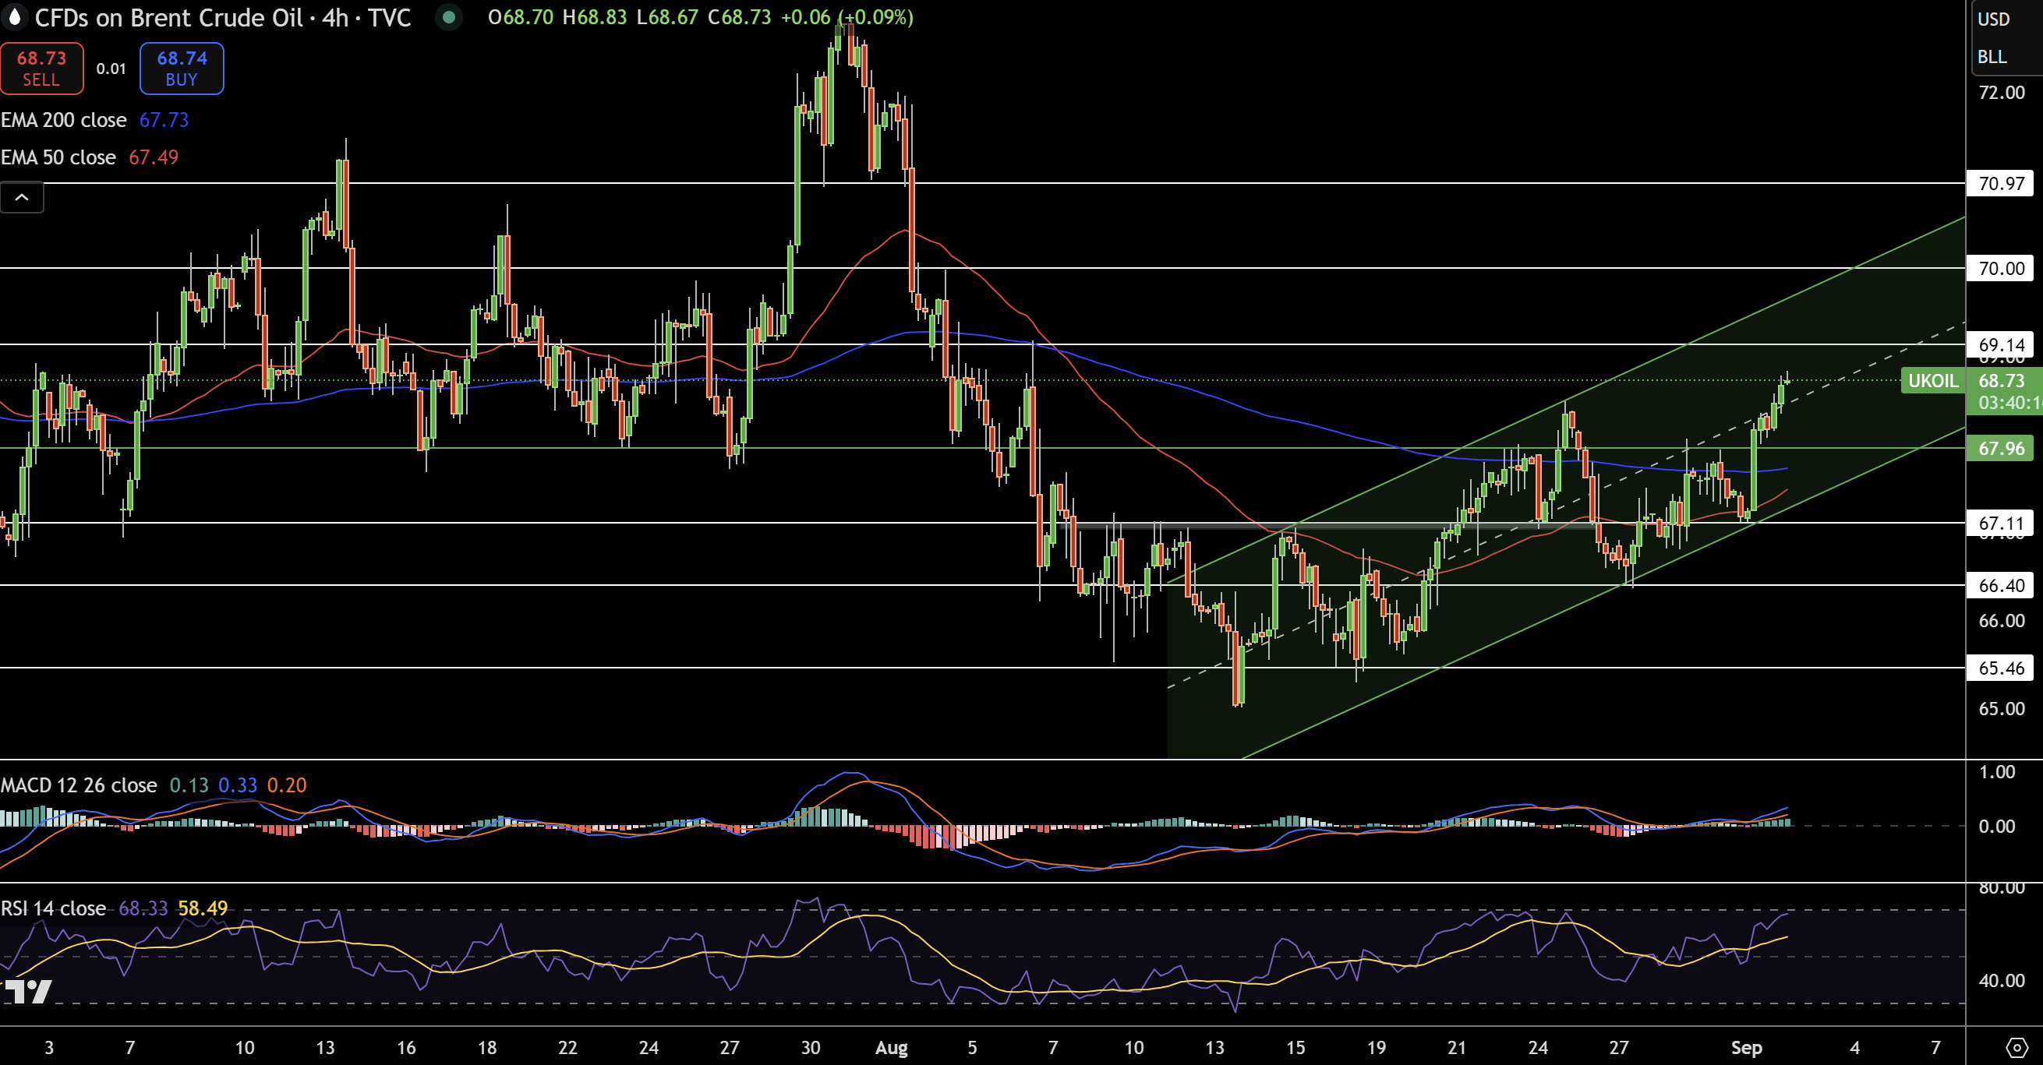Viewport: 2043px width, 1065px height.
Task: Click the green market status dot
Action: [x=449, y=16]
